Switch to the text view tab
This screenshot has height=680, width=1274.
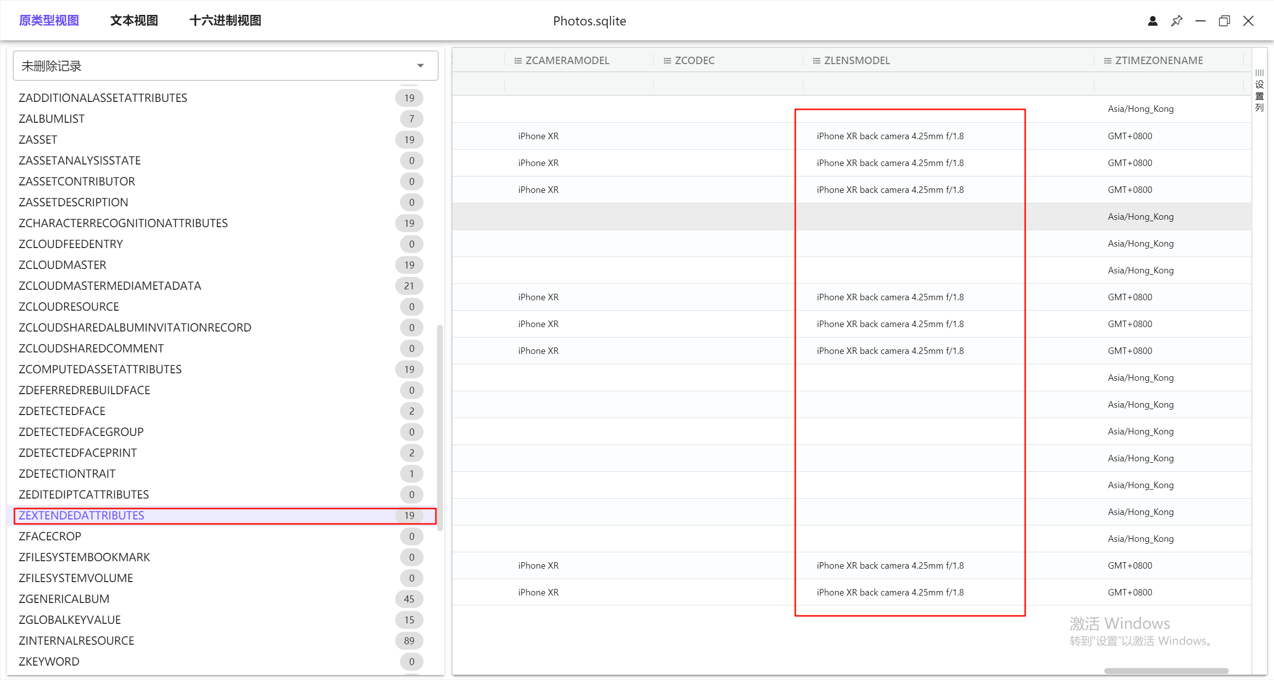click(134, 20)
